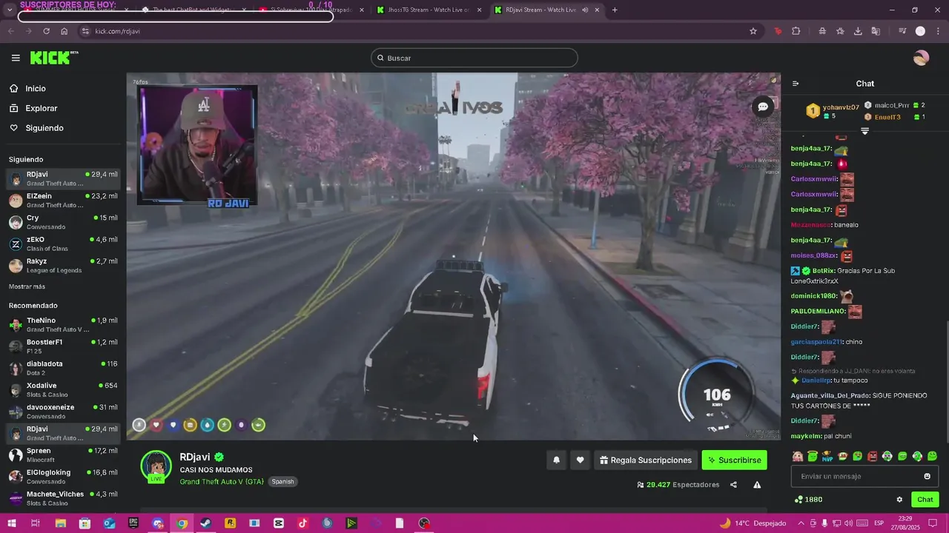Viewport: 949px width, 533px height.
Task: Toggle follow heart for RDjavi
Action: pos(580,460)
